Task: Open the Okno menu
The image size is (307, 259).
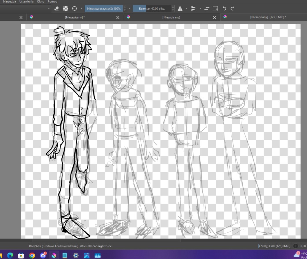Action: pyautogui.click(x=41, y=2)
